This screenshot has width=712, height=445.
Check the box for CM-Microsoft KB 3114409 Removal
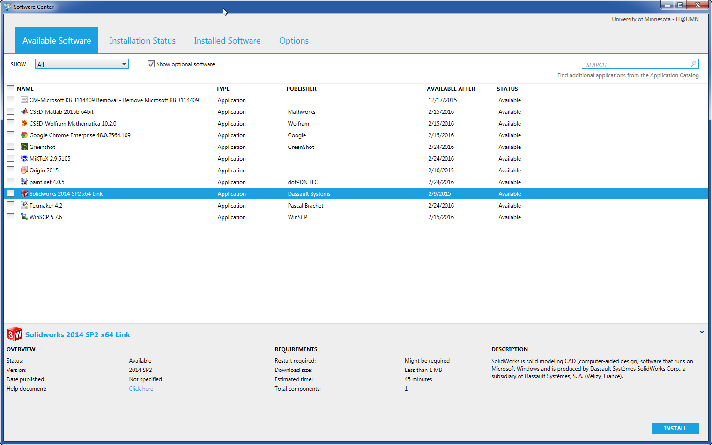(10, 100)
